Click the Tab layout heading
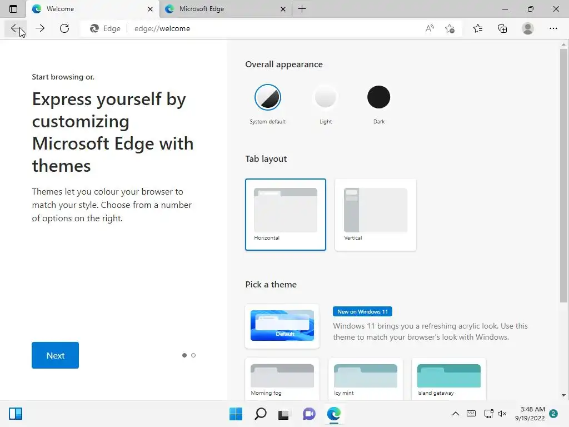Viewport: 569px width, 427px height. [x=266, y=158]
